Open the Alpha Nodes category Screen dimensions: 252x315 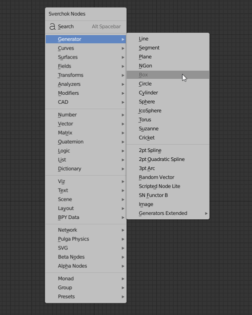[x=86, y=266]
